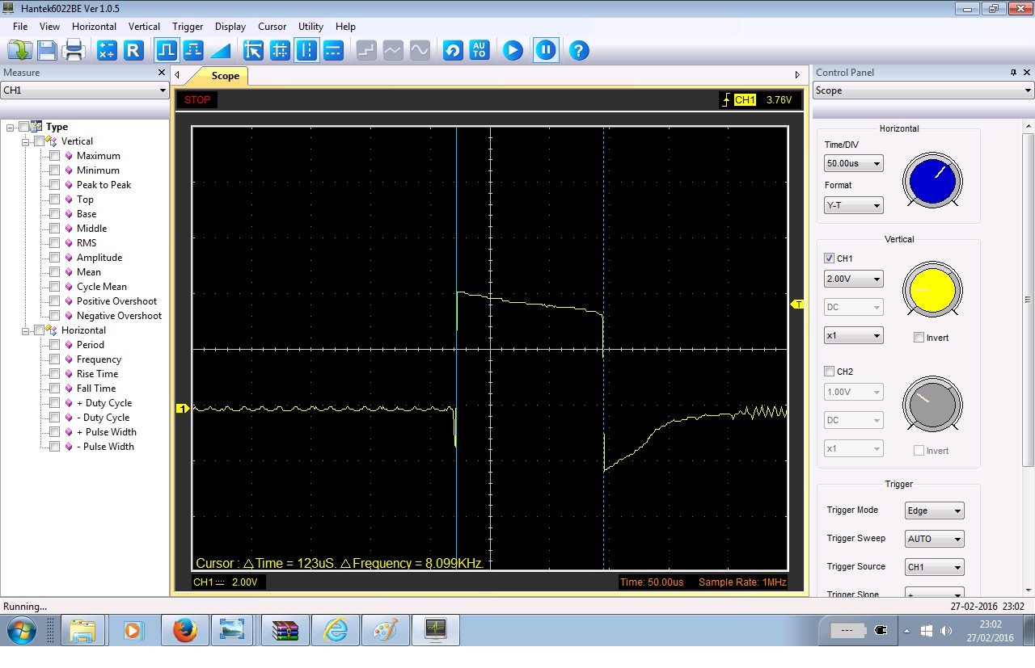Select the Scope tab
This screenshot has height=668, width=1035.
[225, 76]
